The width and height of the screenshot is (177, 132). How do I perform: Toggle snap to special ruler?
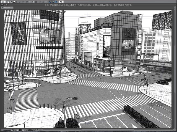point(53,2)
